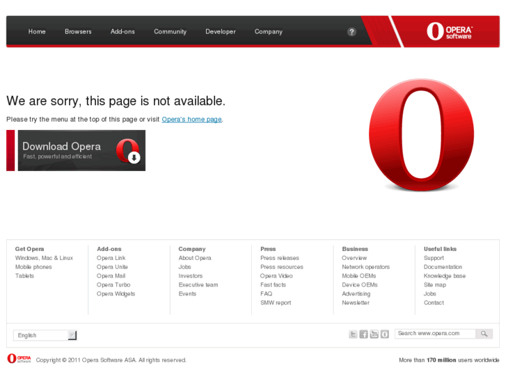Click the Press footer heading
The image size is (506, 379).
pos(268,249)
